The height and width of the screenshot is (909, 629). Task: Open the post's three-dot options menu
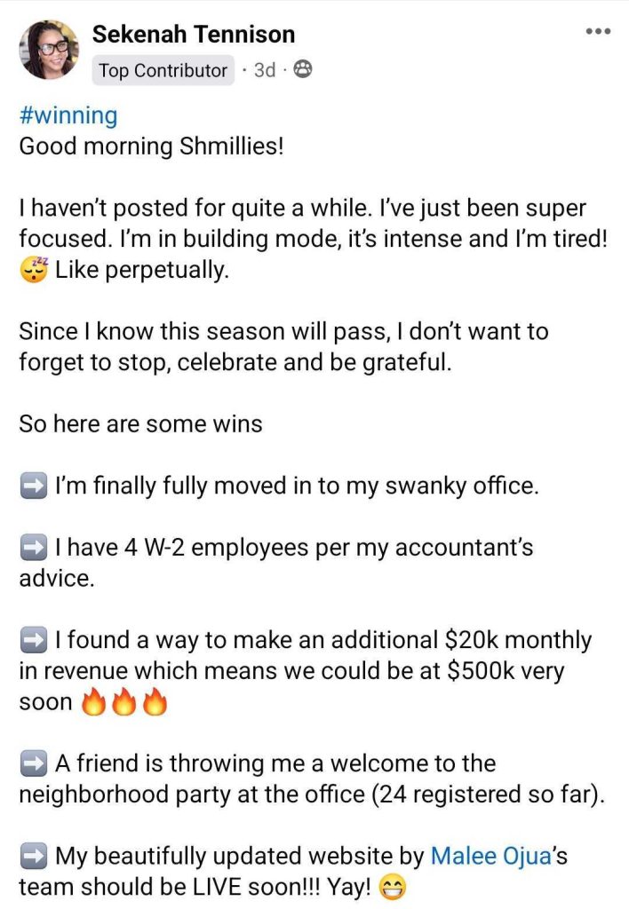coord(598,31)
